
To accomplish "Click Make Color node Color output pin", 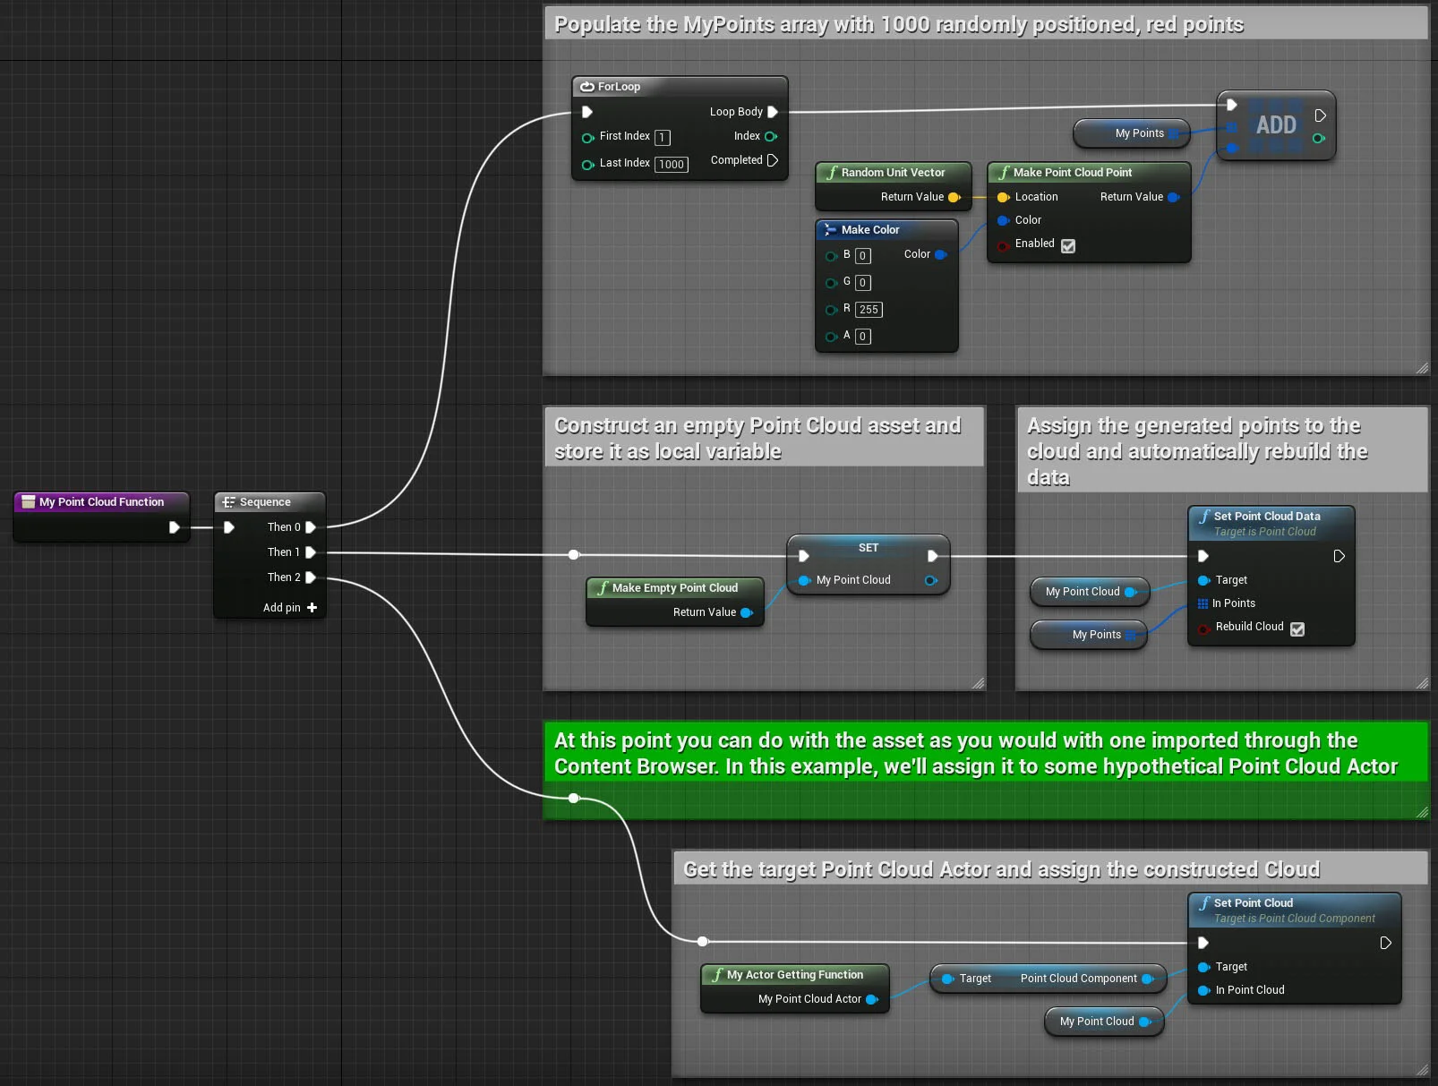I will (x=941, y=254).
